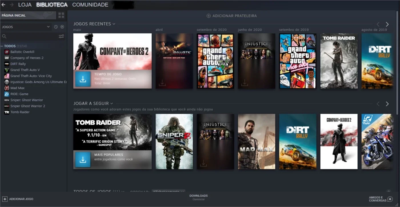Open DiRT Rally cover in JOGOS RECENTES shelf
Screen dimensions: 400x207
pyautogui.click(x=377, y=61)
